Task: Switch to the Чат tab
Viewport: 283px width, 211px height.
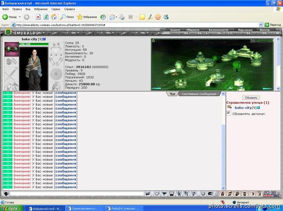Action: pos(173,94)
